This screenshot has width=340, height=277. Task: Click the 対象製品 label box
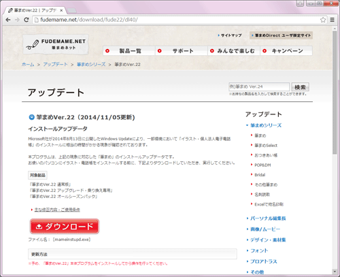[x=37, y=175]
